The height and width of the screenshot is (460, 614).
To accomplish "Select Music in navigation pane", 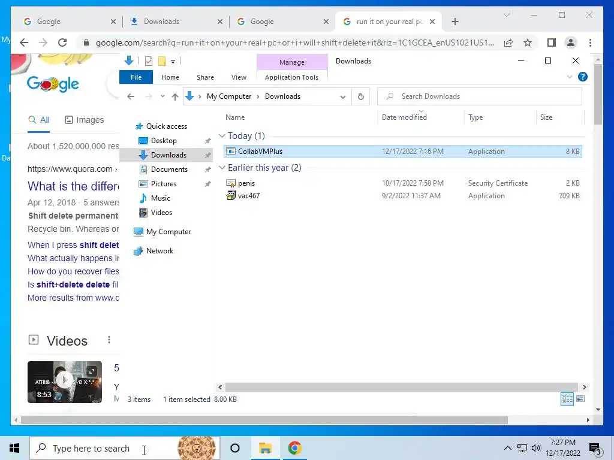I will [160, 198].
